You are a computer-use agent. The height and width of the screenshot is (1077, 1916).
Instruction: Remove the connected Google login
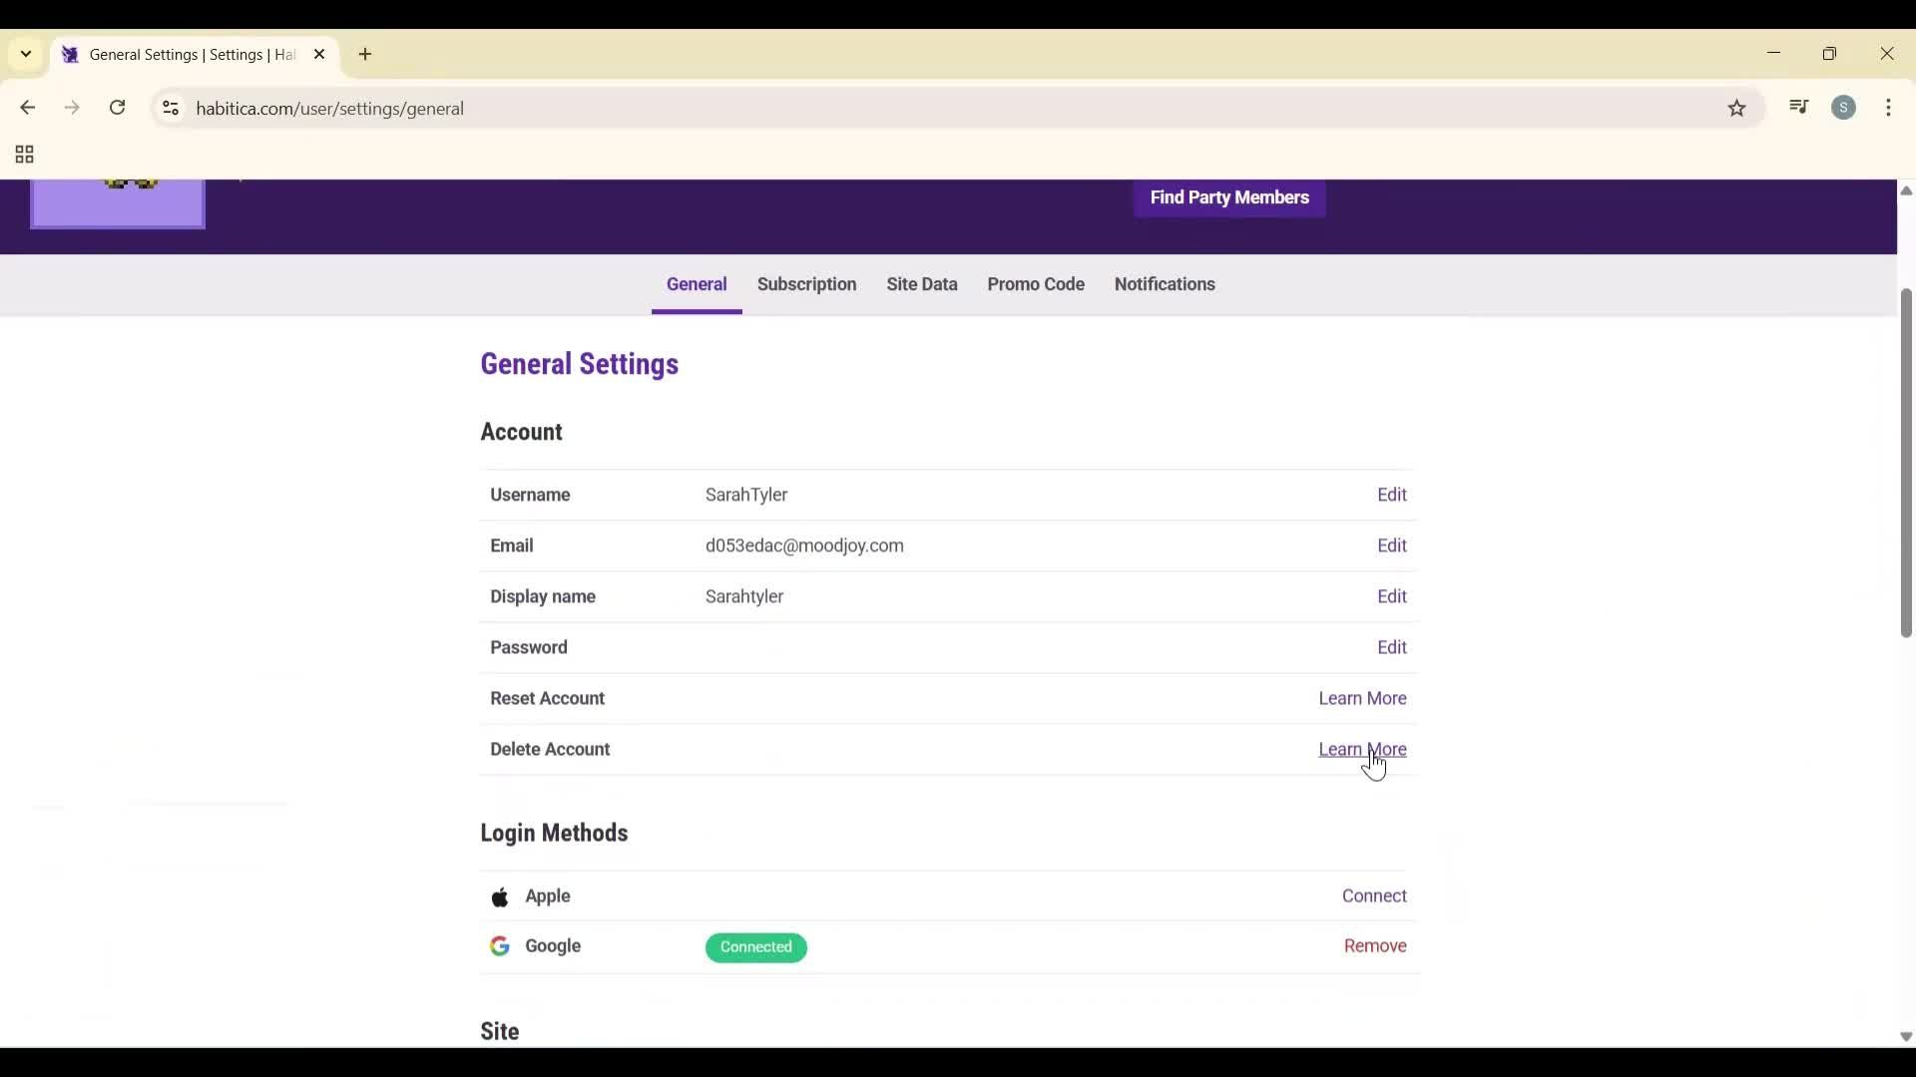tap(1375, 945)
